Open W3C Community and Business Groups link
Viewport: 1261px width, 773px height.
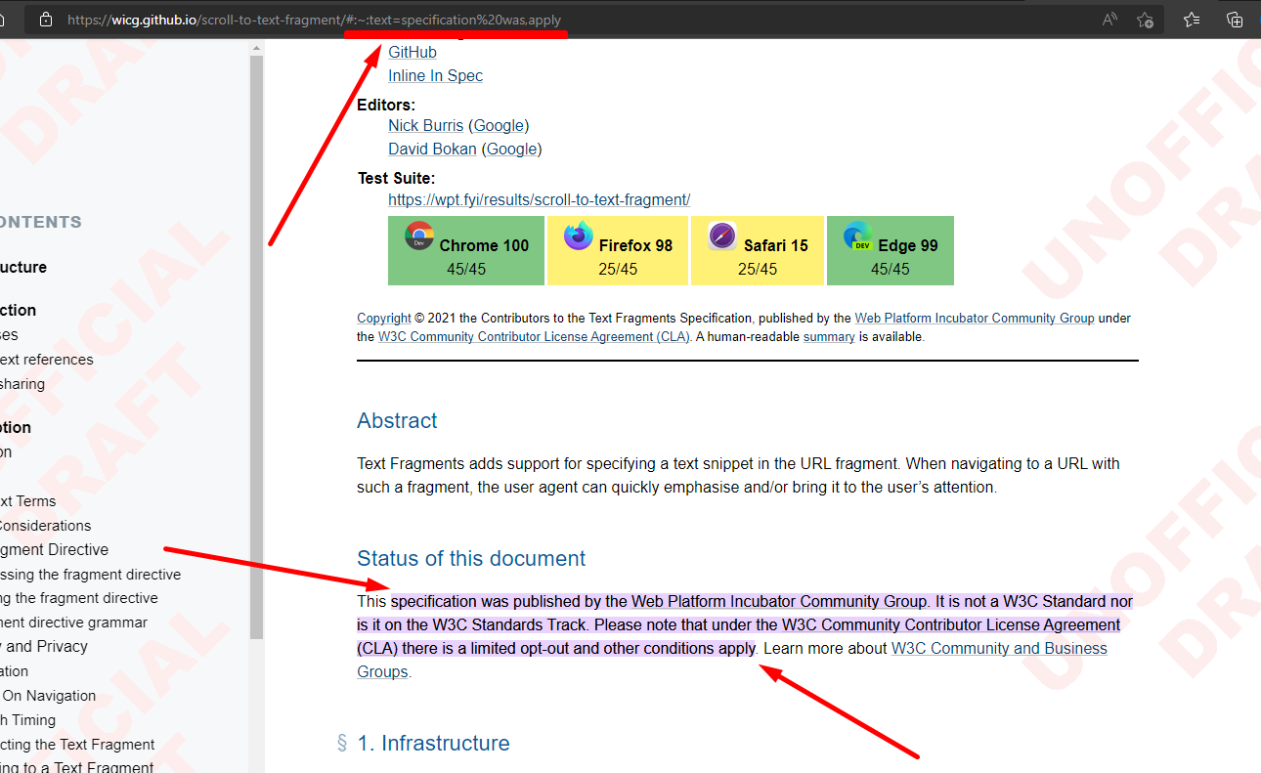click(998, 648)
